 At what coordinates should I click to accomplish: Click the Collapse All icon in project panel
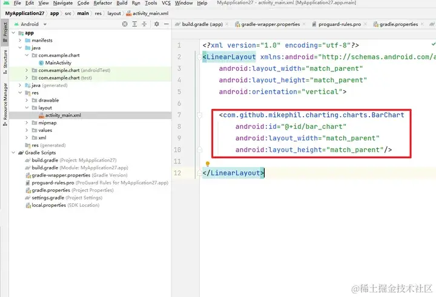(x=144, y=24)
